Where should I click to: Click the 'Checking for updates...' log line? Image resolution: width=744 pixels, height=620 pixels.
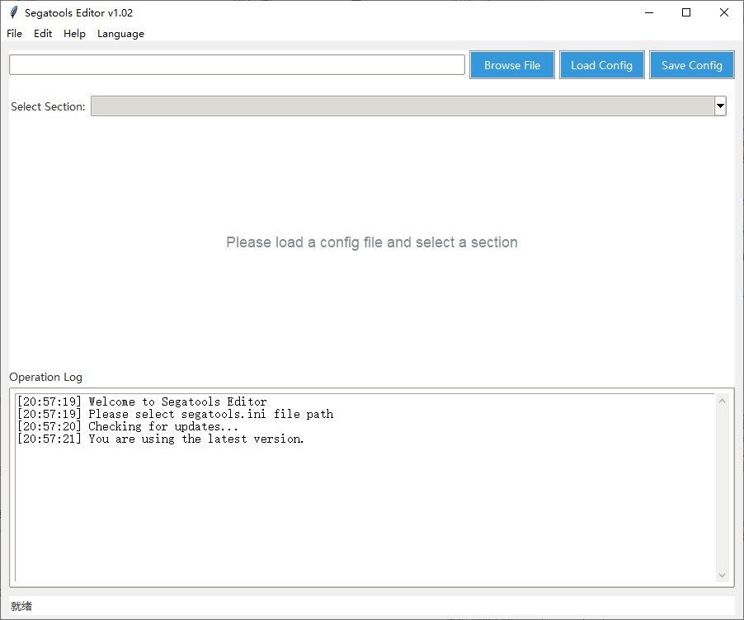click(x=128, y=426)
